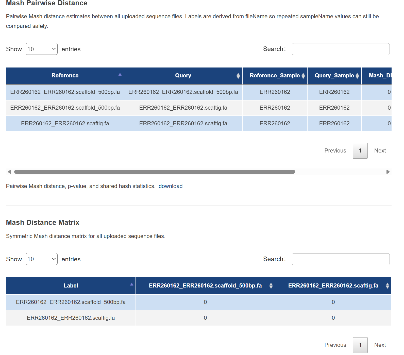
Task: Select page 1 of Matrix table
Action: pyautogui.click(x=360, y=345)
